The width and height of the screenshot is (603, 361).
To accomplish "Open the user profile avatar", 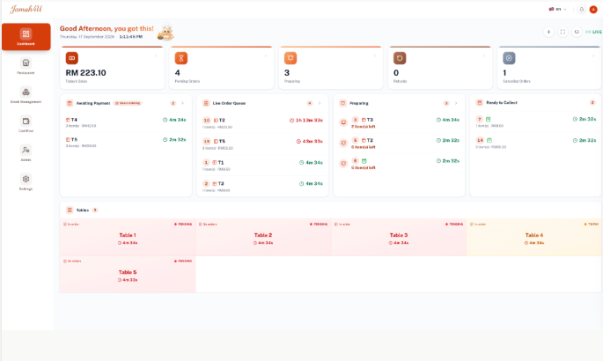I will (x=593, y=9).
